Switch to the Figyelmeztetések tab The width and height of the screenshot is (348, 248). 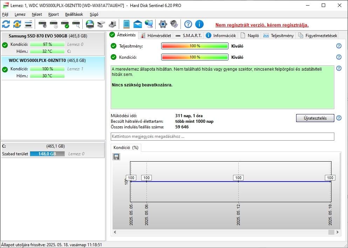click(x=318, y=35)
